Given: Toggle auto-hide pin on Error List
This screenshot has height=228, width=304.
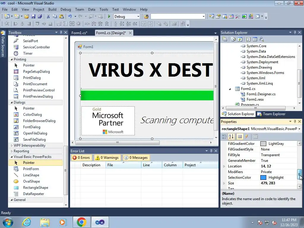Looking at the screenshot, I should tap(211, 151).
